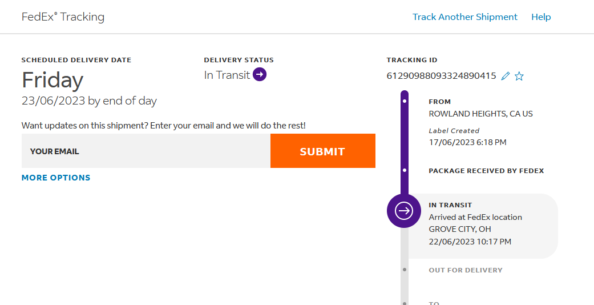Open Track Another Shipment
The image size is (594, 305).
(465, 17)
